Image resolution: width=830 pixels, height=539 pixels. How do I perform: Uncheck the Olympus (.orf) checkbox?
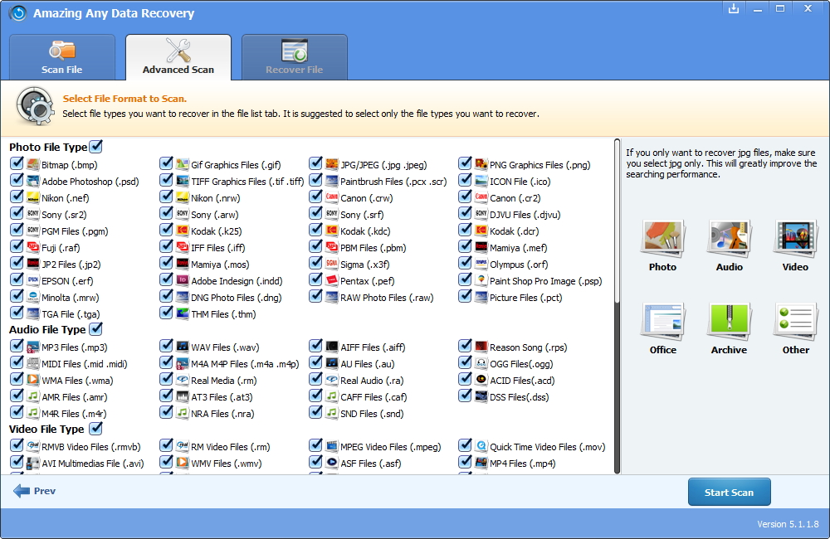click(465, 264)
